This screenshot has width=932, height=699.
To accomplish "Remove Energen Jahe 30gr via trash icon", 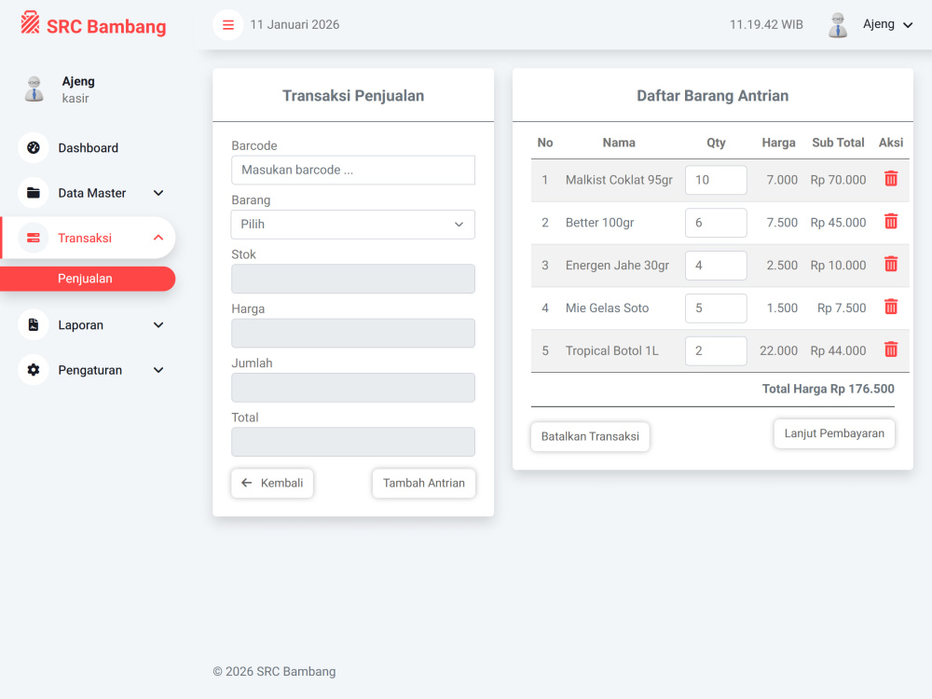I will tap(890, 265).
